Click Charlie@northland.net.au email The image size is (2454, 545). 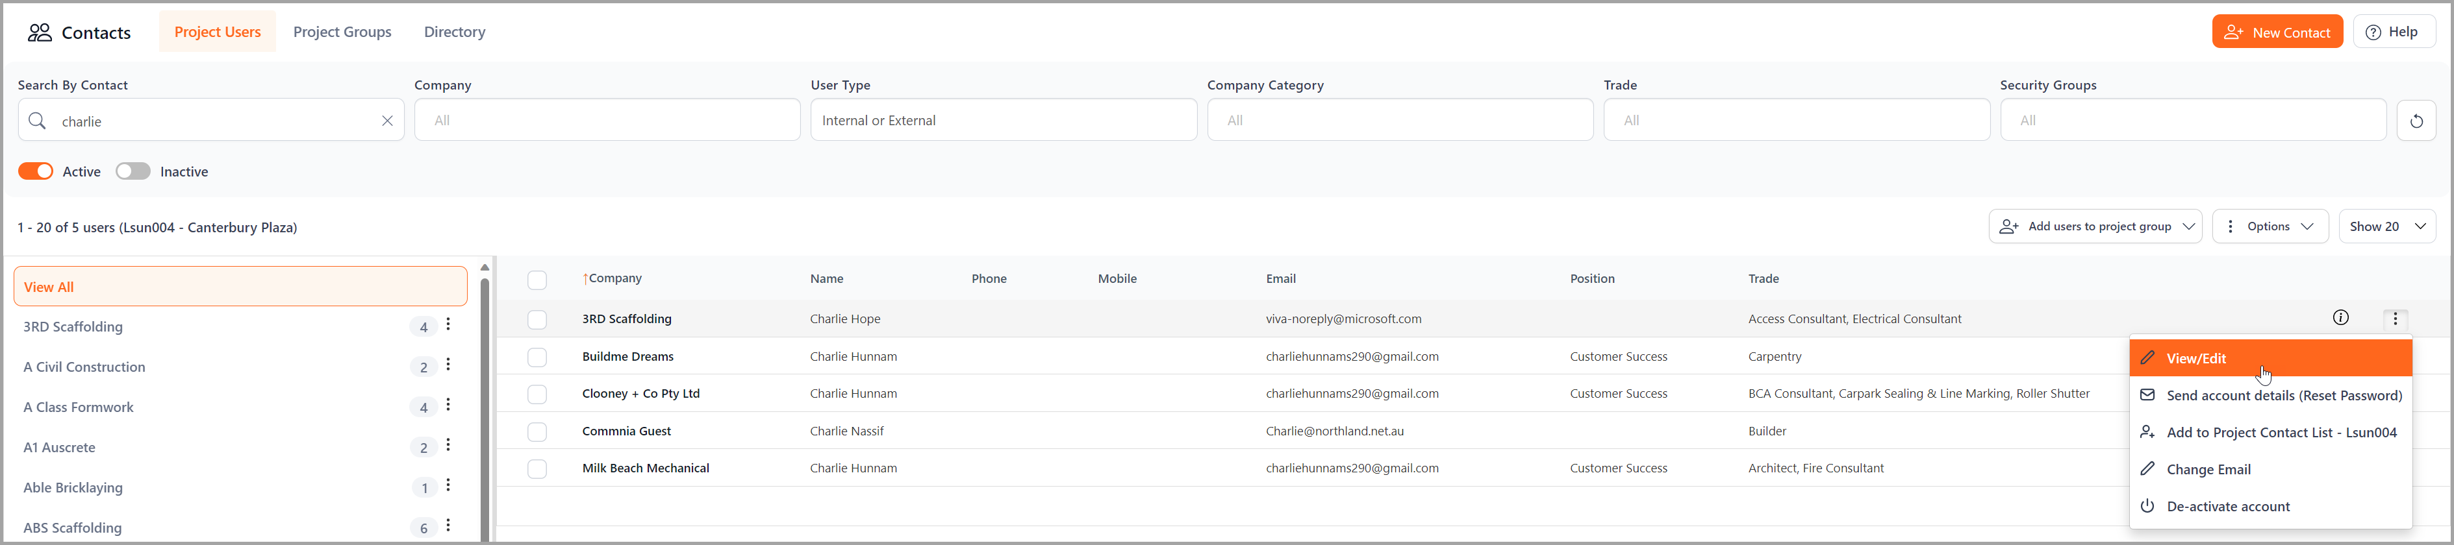(1335, 431)
